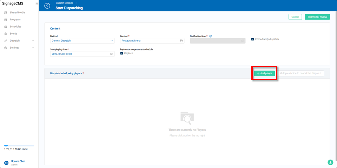Viewport: 337px width, 168px height.
Task: Click the back arrow icon in header
Action: click(x=47, y=6)
